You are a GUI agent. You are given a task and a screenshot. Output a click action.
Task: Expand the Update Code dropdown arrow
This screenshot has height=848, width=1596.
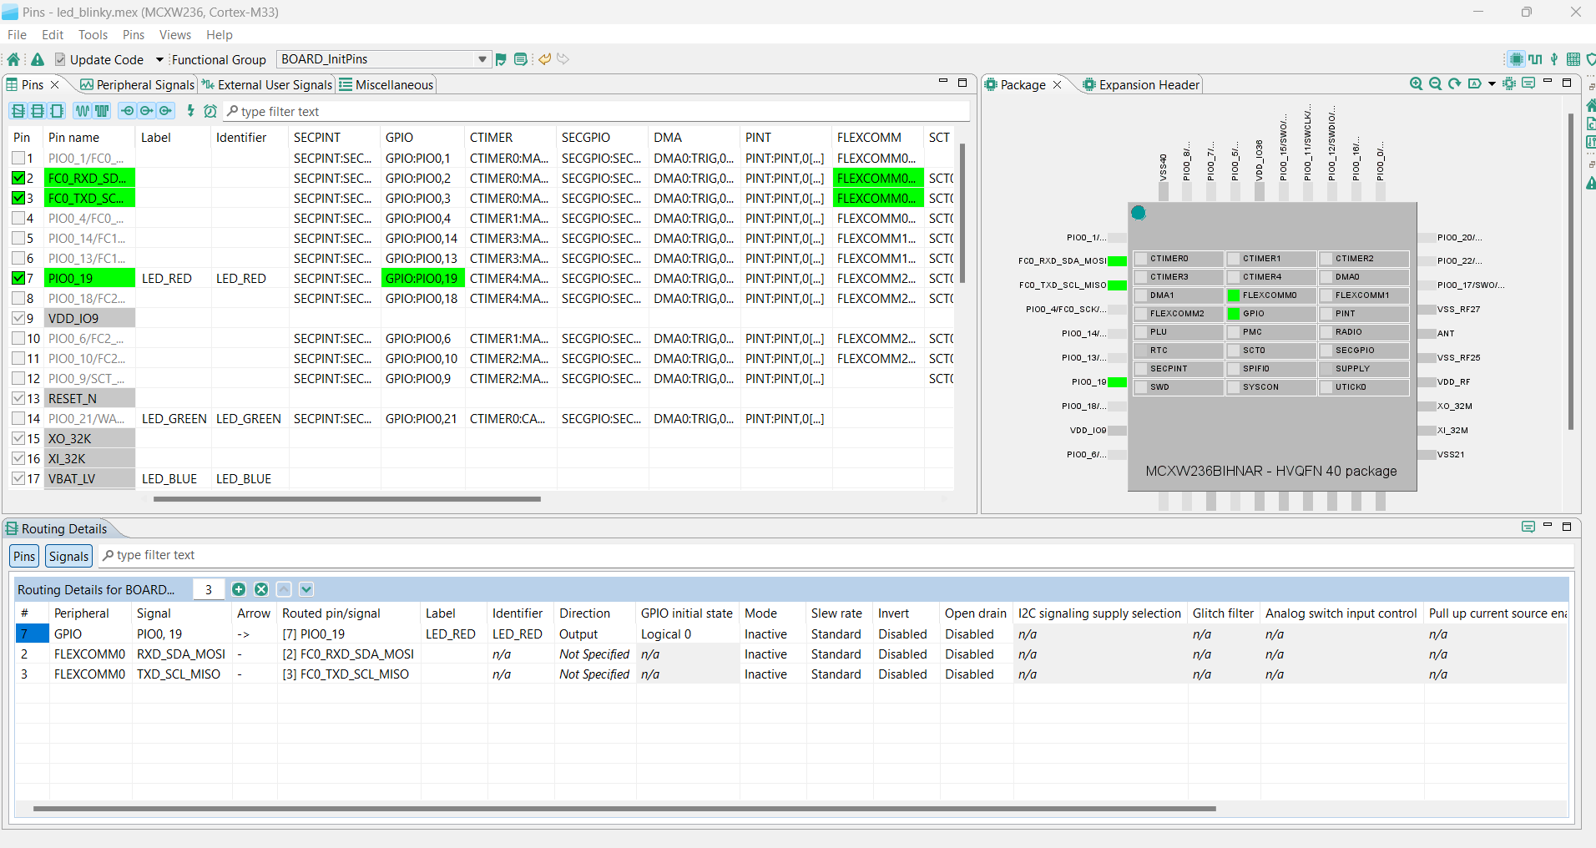(159, 59)
